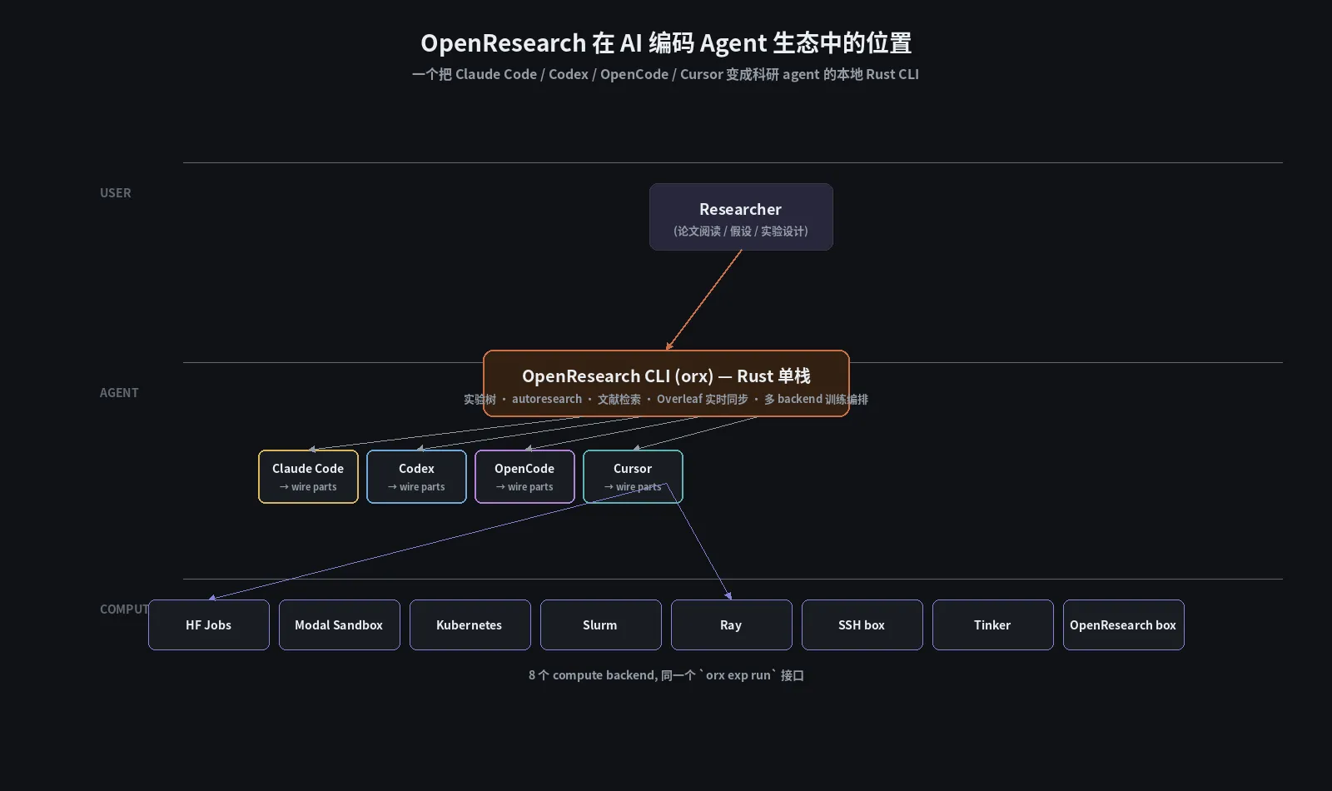
Task: Click the orx feature list with autoresearch
Action: click(666, 399)
